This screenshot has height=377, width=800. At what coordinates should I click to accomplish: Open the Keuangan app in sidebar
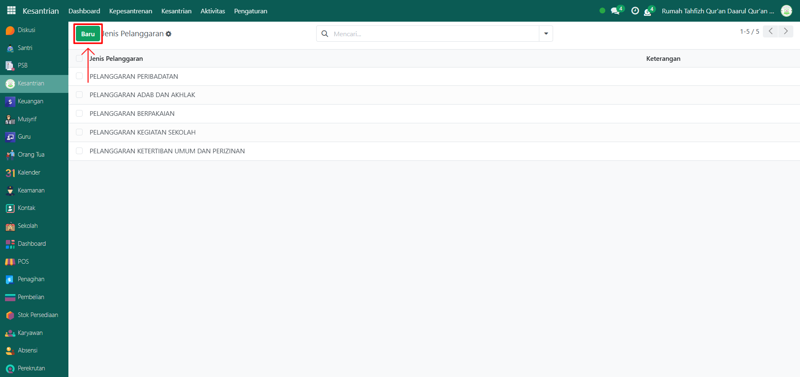30,101
